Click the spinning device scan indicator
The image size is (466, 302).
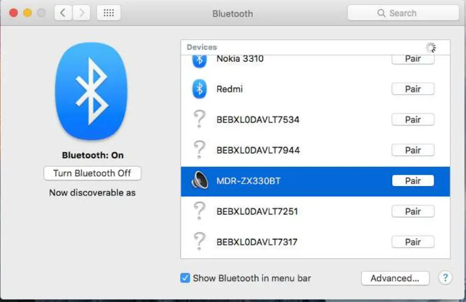[430, 47]
